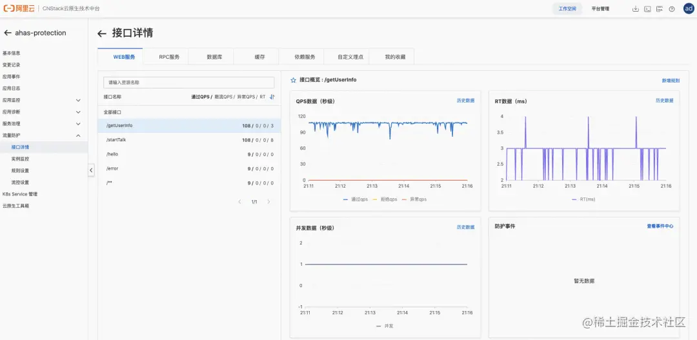Select /** interface row

tap(189, 183)
